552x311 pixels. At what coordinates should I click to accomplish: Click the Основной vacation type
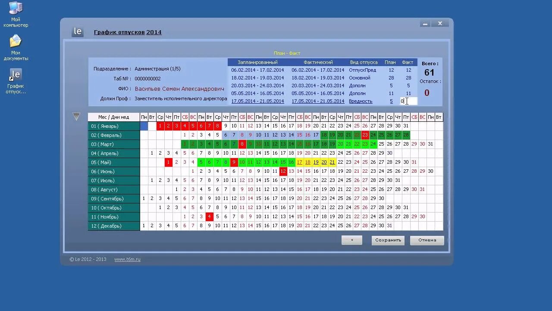(x=360, y=78)
